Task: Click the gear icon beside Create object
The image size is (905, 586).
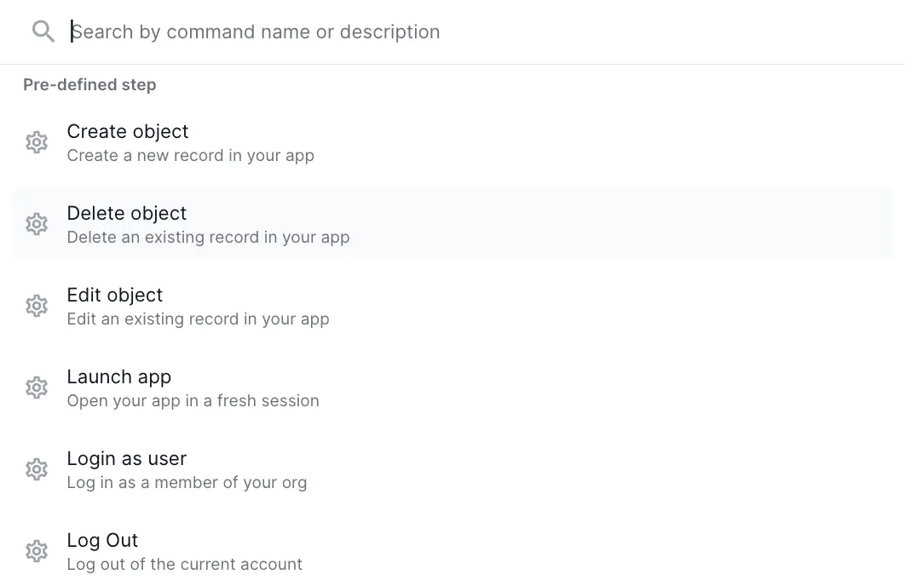Action: coord(37,142)
